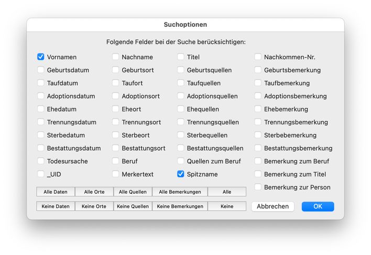371x255 pixels.
Task: Select the Taufort checkbox
Action: point(116,83)
